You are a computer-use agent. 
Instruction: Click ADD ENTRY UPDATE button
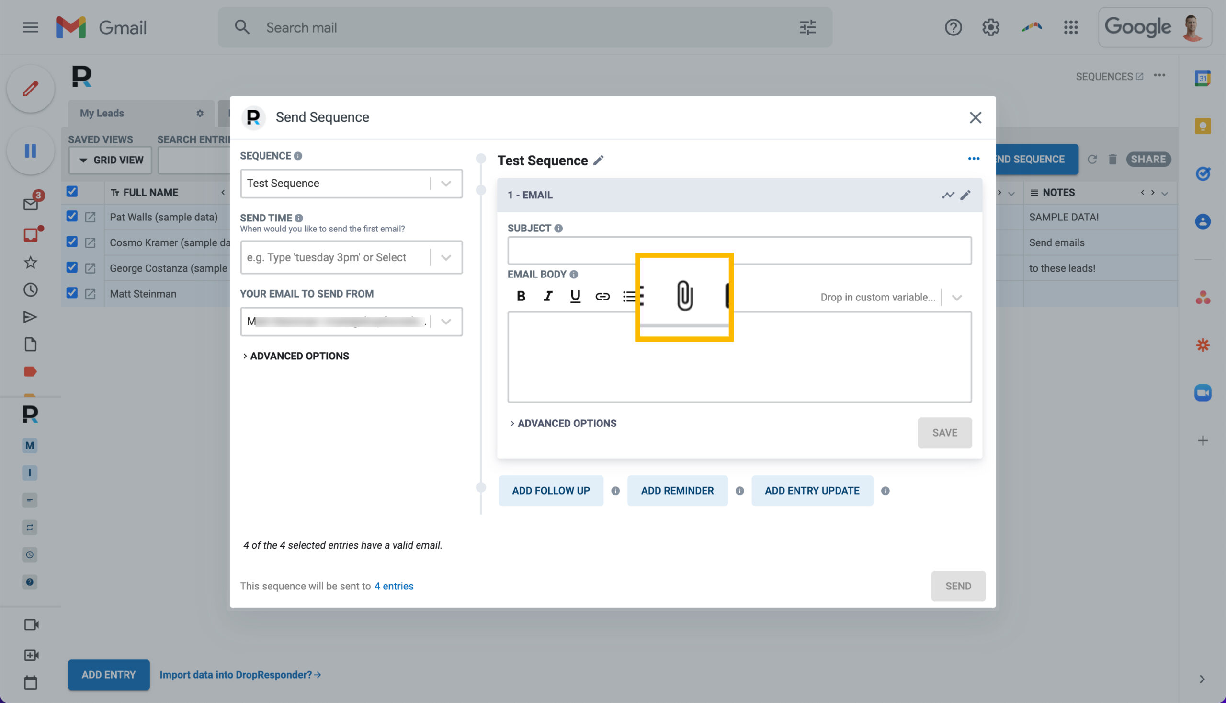pos(812,491)
